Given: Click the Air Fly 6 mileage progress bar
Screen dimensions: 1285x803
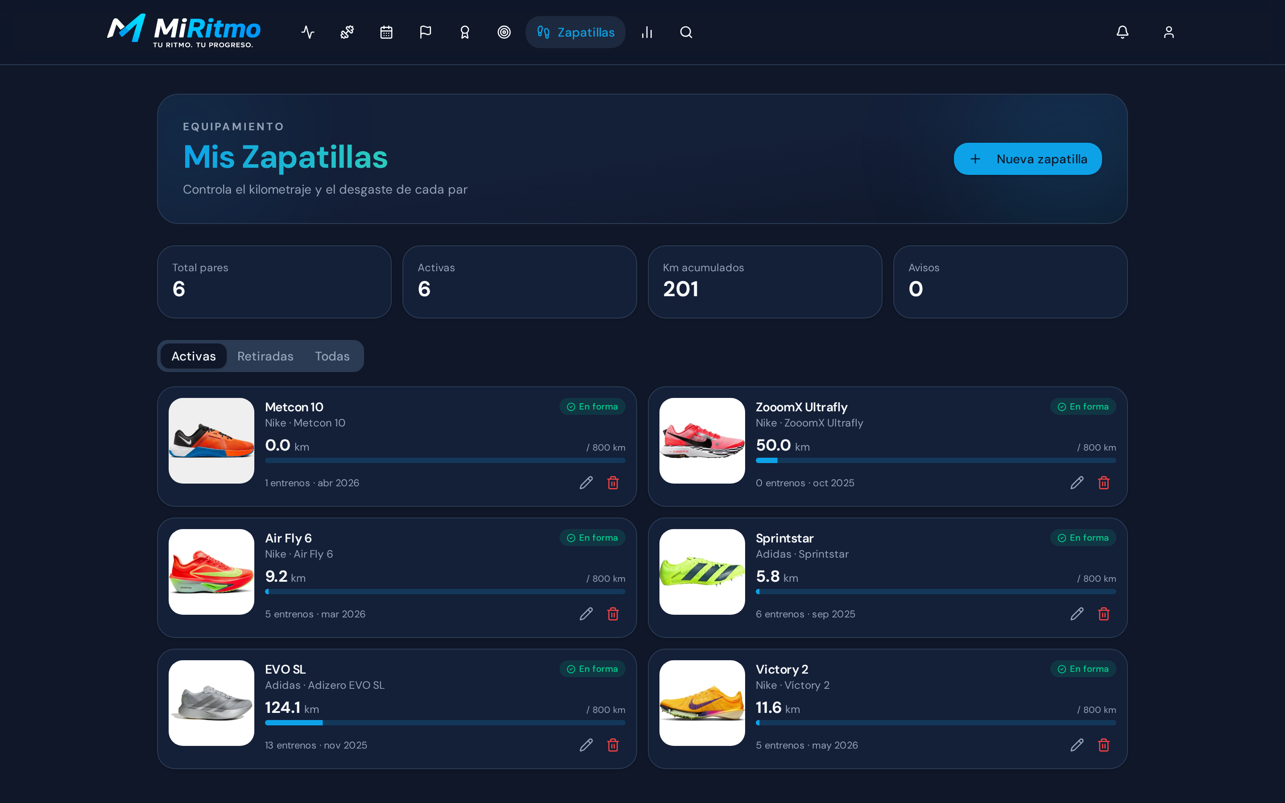Looking at the screenshot, I should [445, 592].
